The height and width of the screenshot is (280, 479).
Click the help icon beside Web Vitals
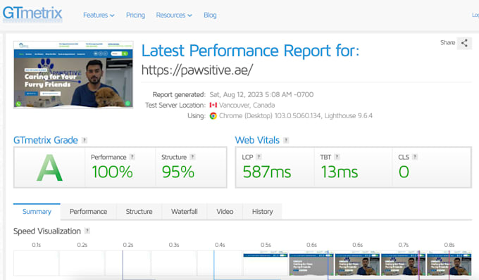(x=286, y=140)
